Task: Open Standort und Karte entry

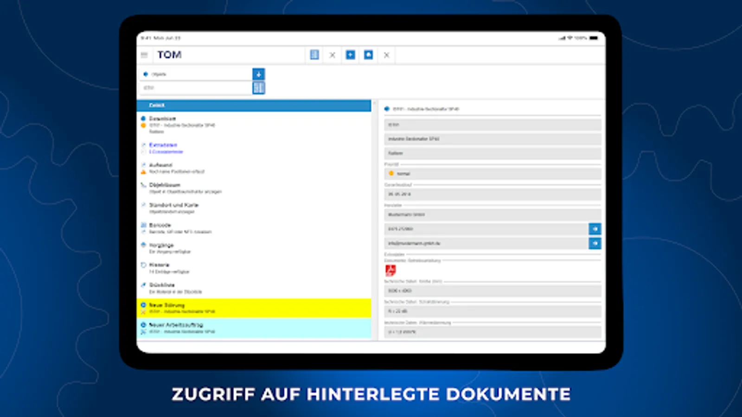Action: click(x=254, y=208)
